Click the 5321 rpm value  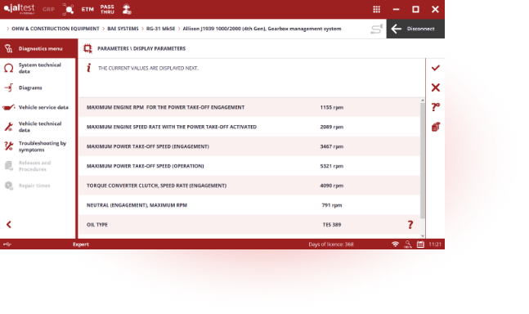point(332,166)
